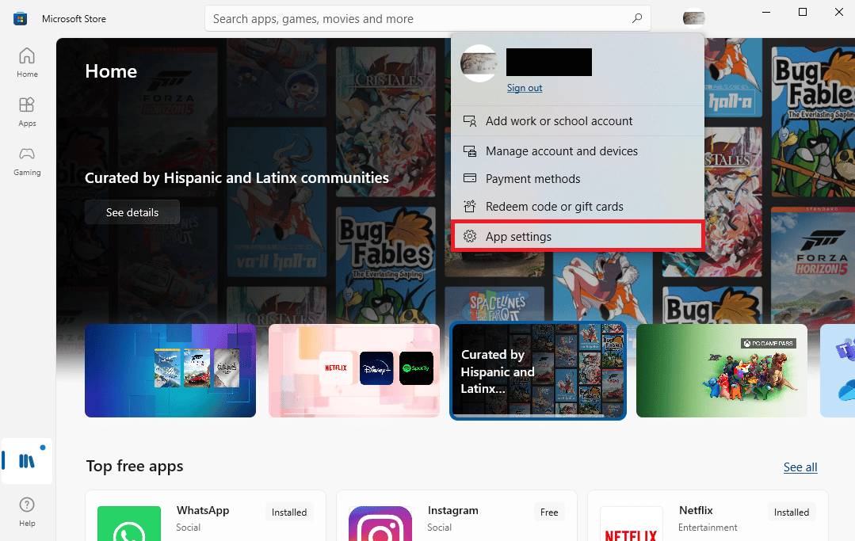The image size is (855, 541).
Task: Go to Home in the sidebar
Action: 27,63
